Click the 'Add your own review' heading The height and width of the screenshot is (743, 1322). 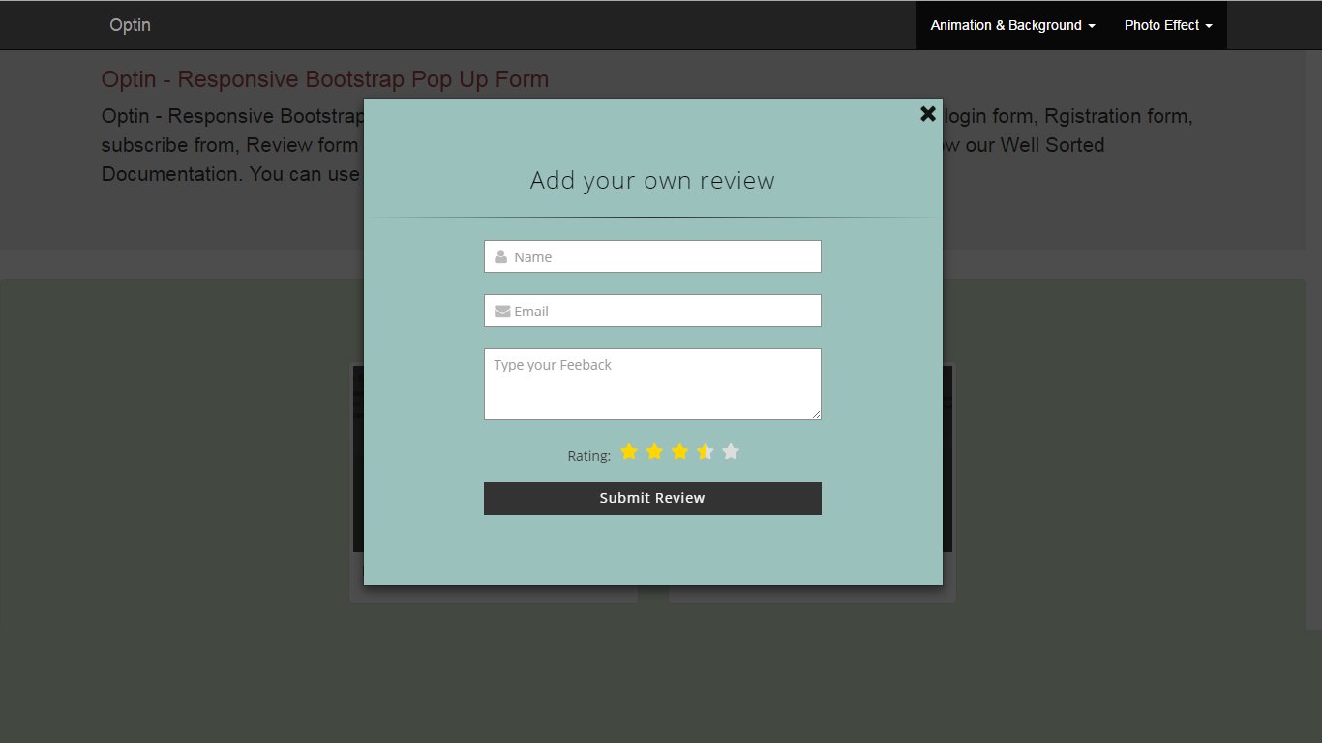point(652,181)
